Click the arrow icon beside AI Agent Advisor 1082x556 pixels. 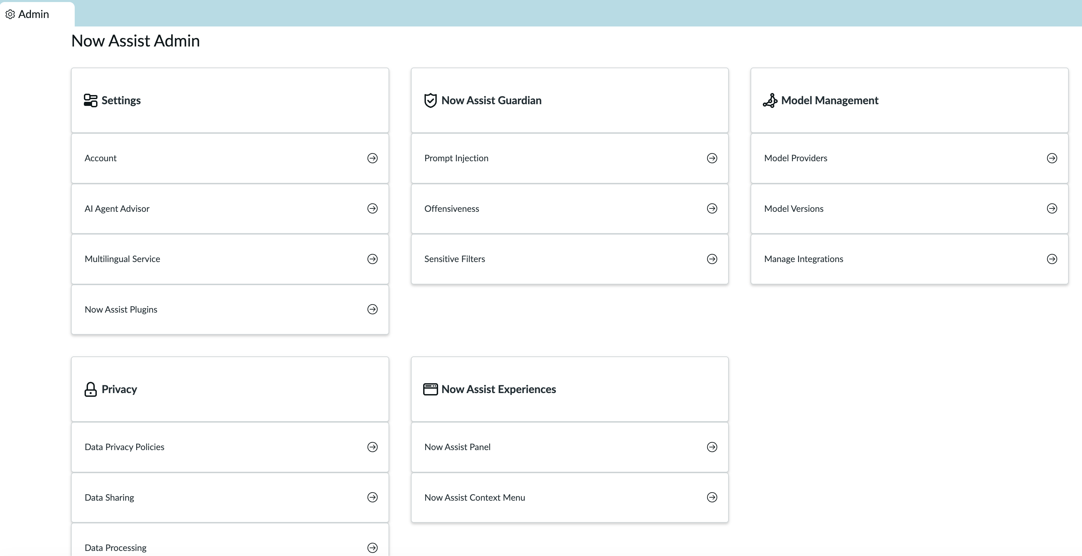[373, 209]
